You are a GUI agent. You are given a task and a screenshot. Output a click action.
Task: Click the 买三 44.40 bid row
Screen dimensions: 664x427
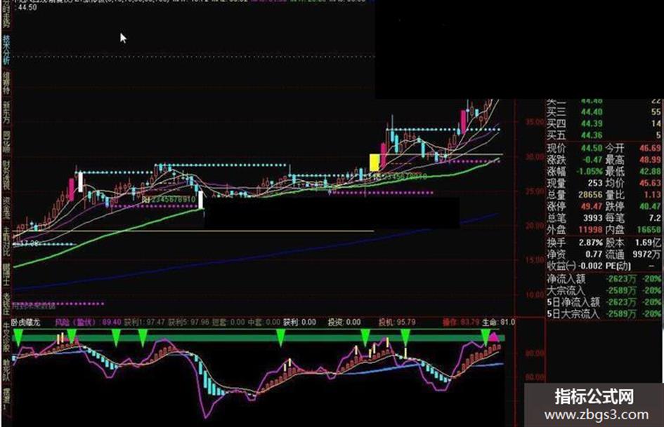point(604,112)
